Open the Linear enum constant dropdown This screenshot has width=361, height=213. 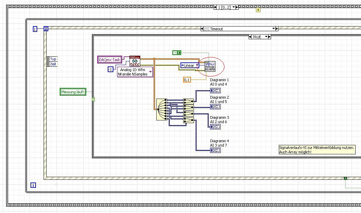click(x=197, y=65)
